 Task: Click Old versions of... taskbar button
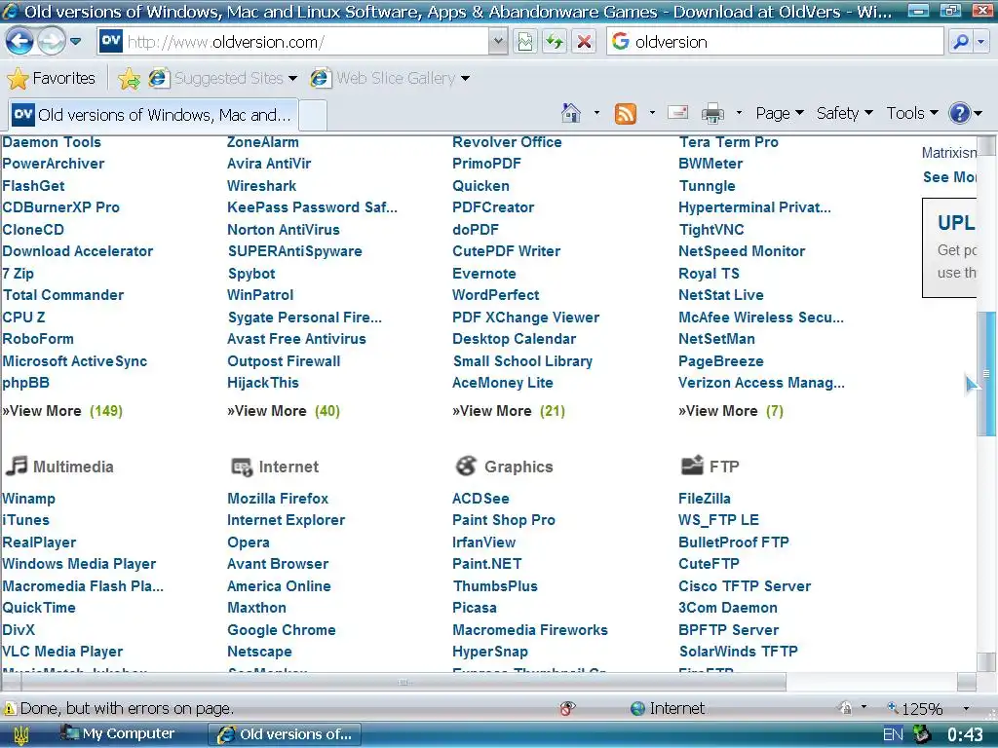[286, 734]
